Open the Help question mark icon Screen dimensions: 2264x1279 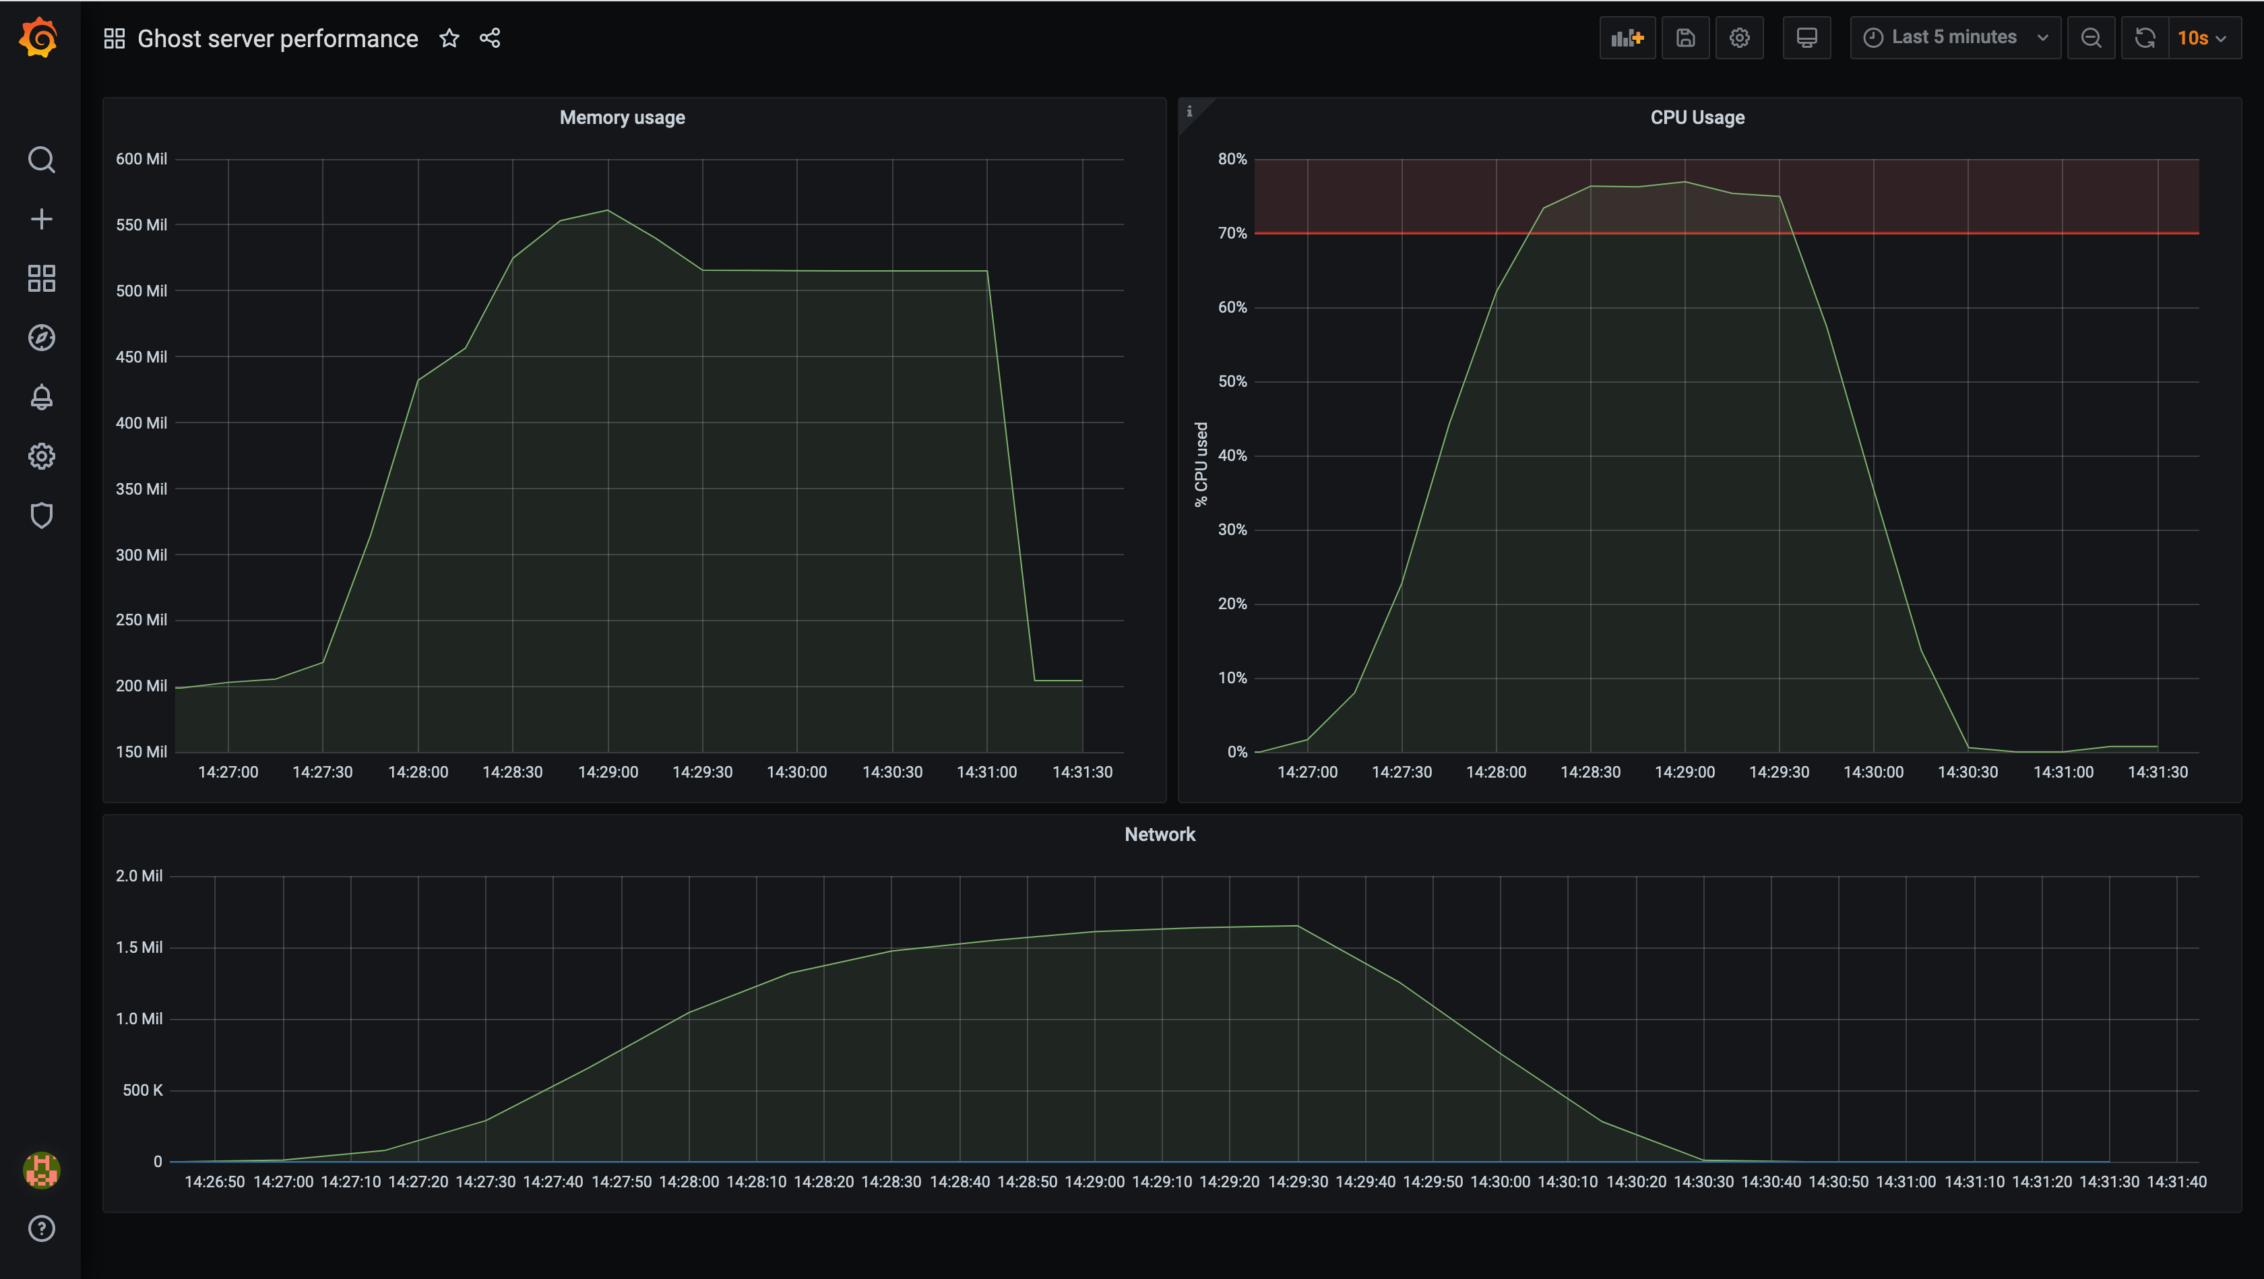(x=41, y=1229)
